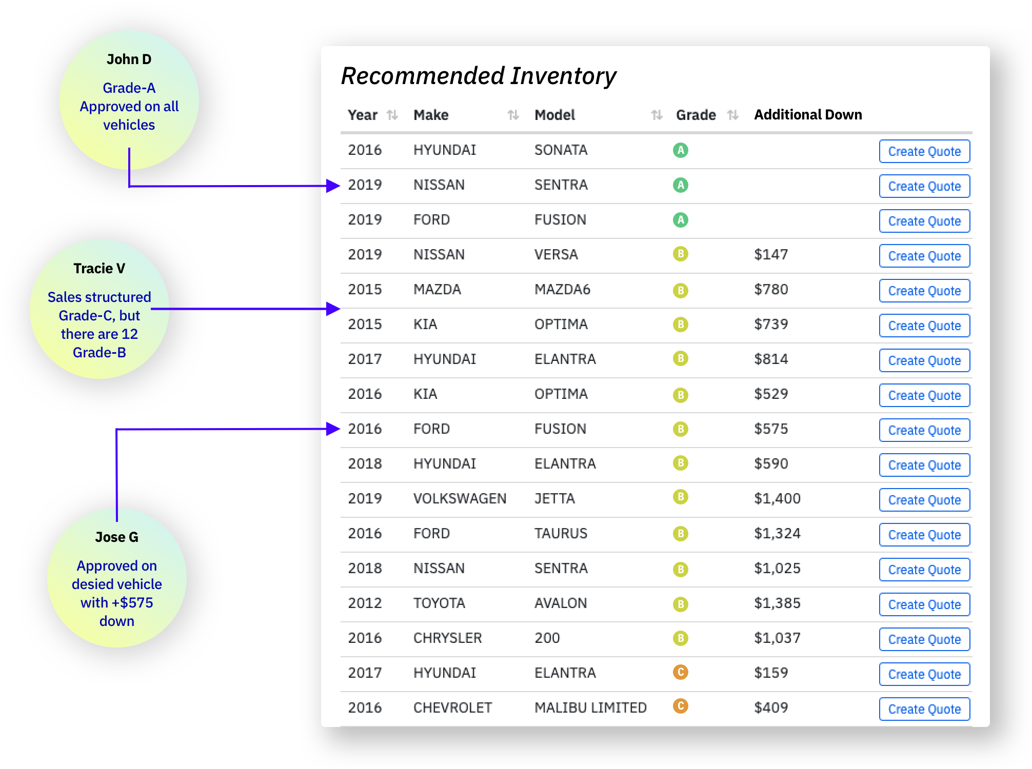
Task: Create quote for Volkswagen Jetta
Action: coord(924,500)
